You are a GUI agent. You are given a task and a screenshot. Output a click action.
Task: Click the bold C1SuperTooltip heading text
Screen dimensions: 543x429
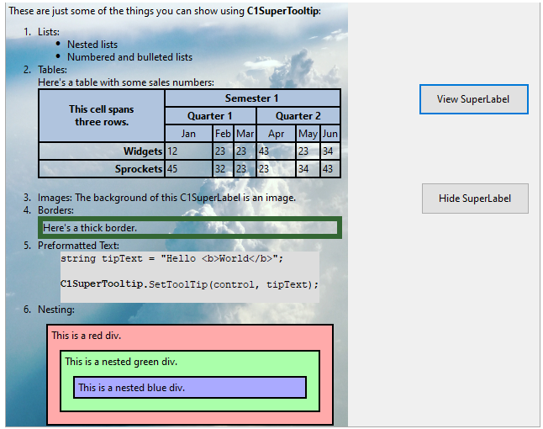pos(282,11)
